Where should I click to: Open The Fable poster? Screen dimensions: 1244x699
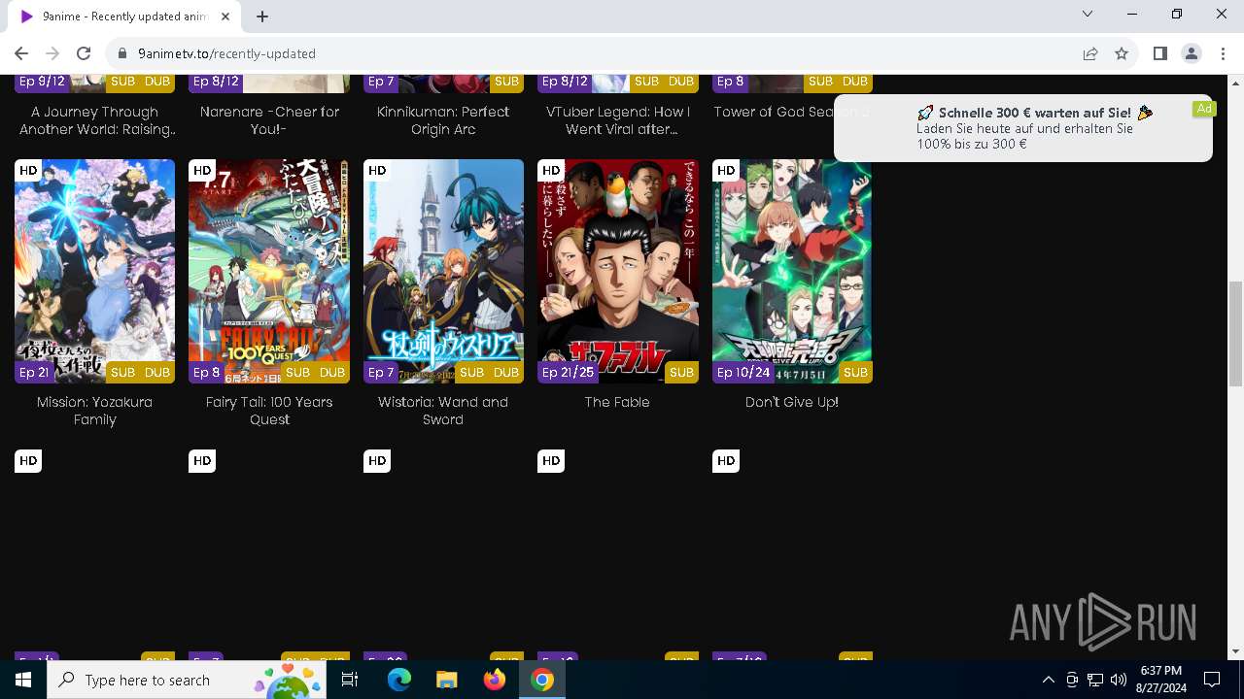click(x=617, y=271)
